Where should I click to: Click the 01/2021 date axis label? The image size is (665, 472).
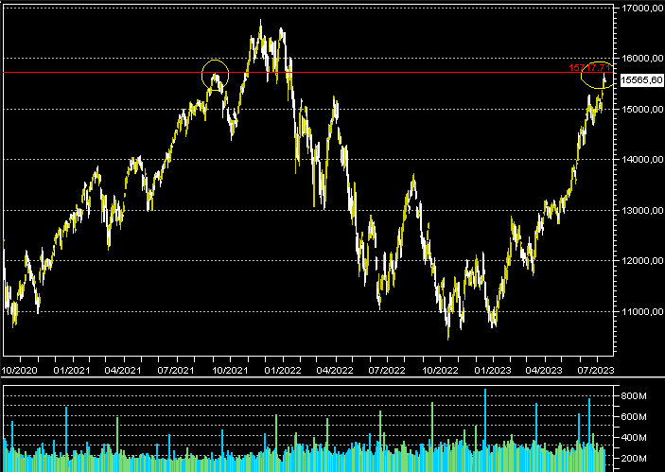(72, 370)
